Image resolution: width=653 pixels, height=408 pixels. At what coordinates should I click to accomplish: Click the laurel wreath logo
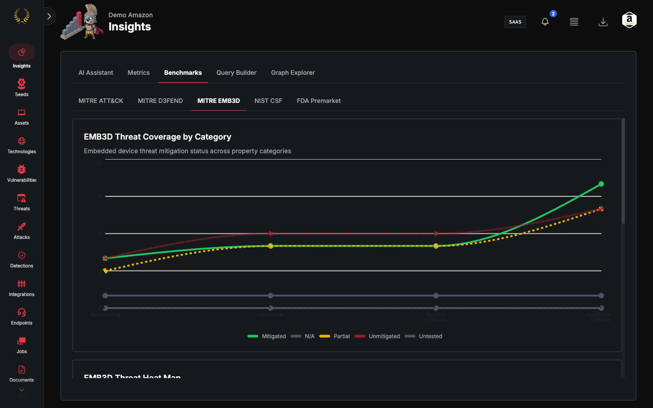click(21, 16)
